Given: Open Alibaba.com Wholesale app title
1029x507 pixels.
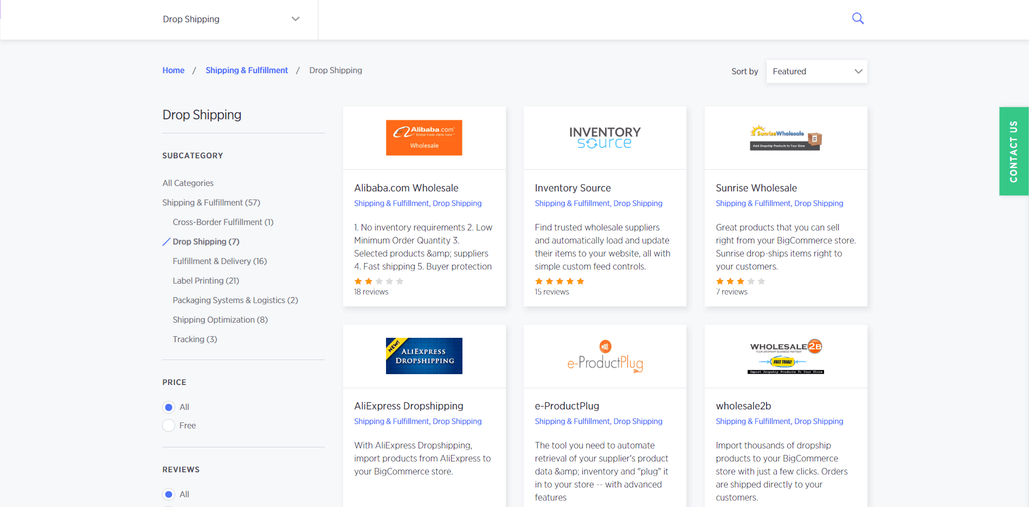Looking at the screenshot, I should point(406,188).
